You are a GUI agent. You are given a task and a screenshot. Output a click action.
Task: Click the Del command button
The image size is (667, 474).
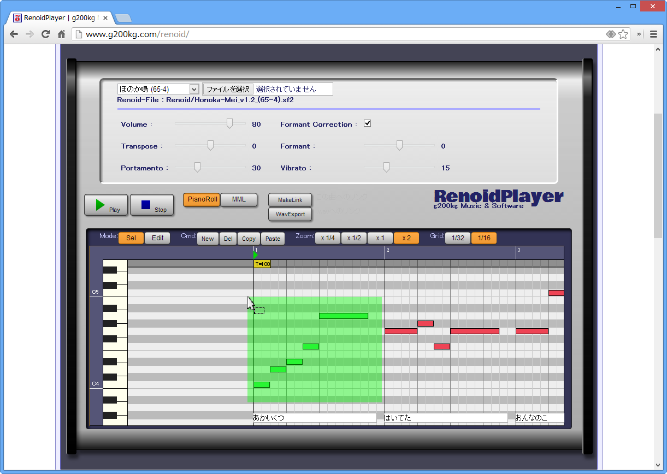228,239
